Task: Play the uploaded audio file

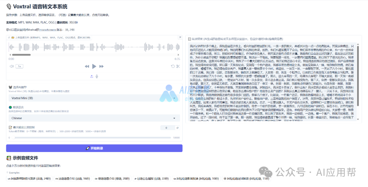Action: click(94, 66)
